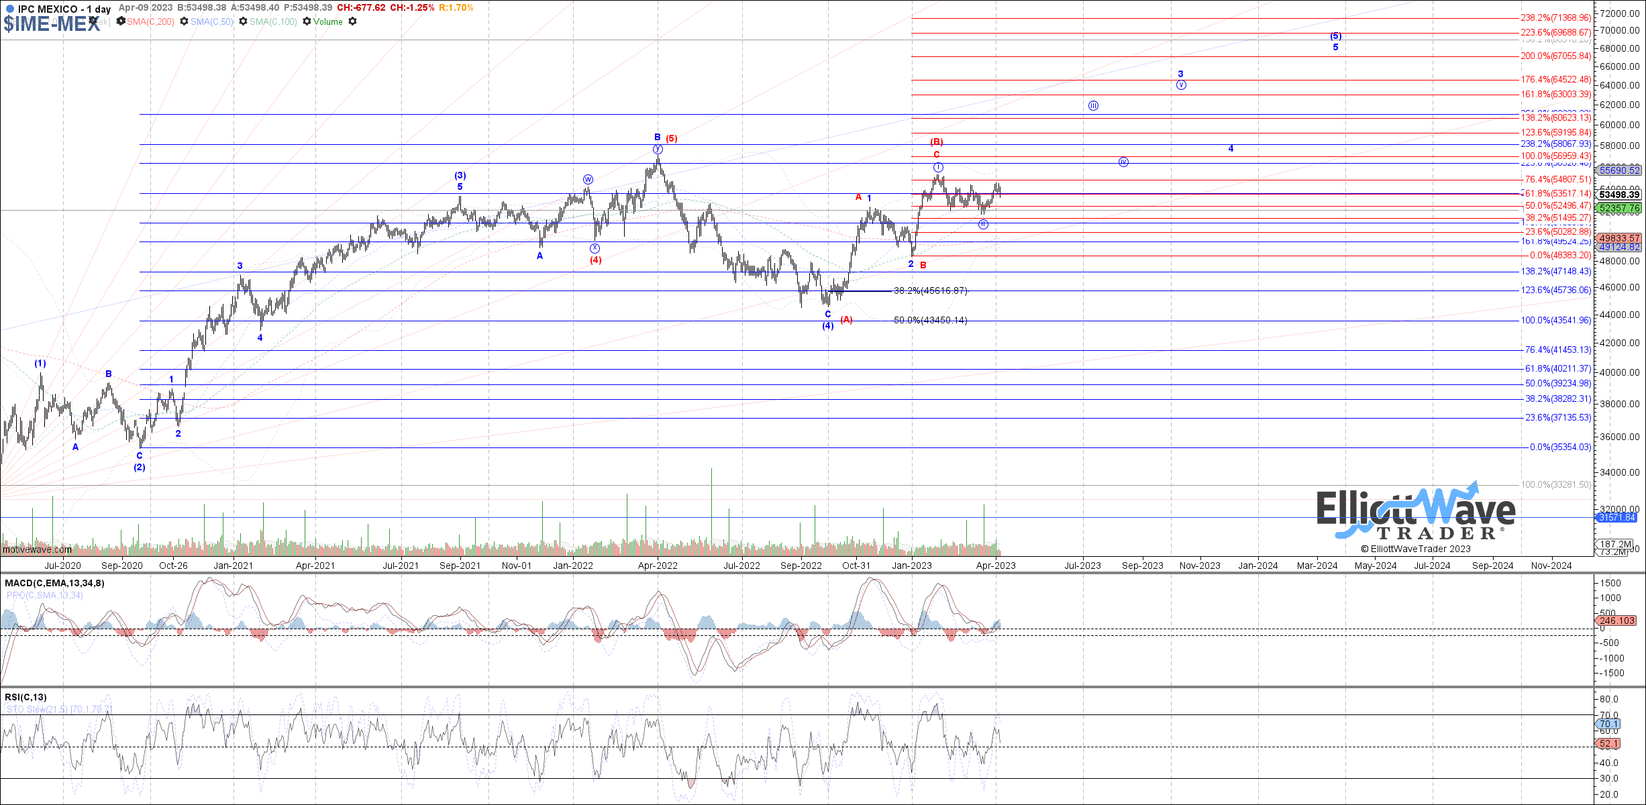Select the blue (1) wave label
1646x805 pixels.
[x=40, y=364]
